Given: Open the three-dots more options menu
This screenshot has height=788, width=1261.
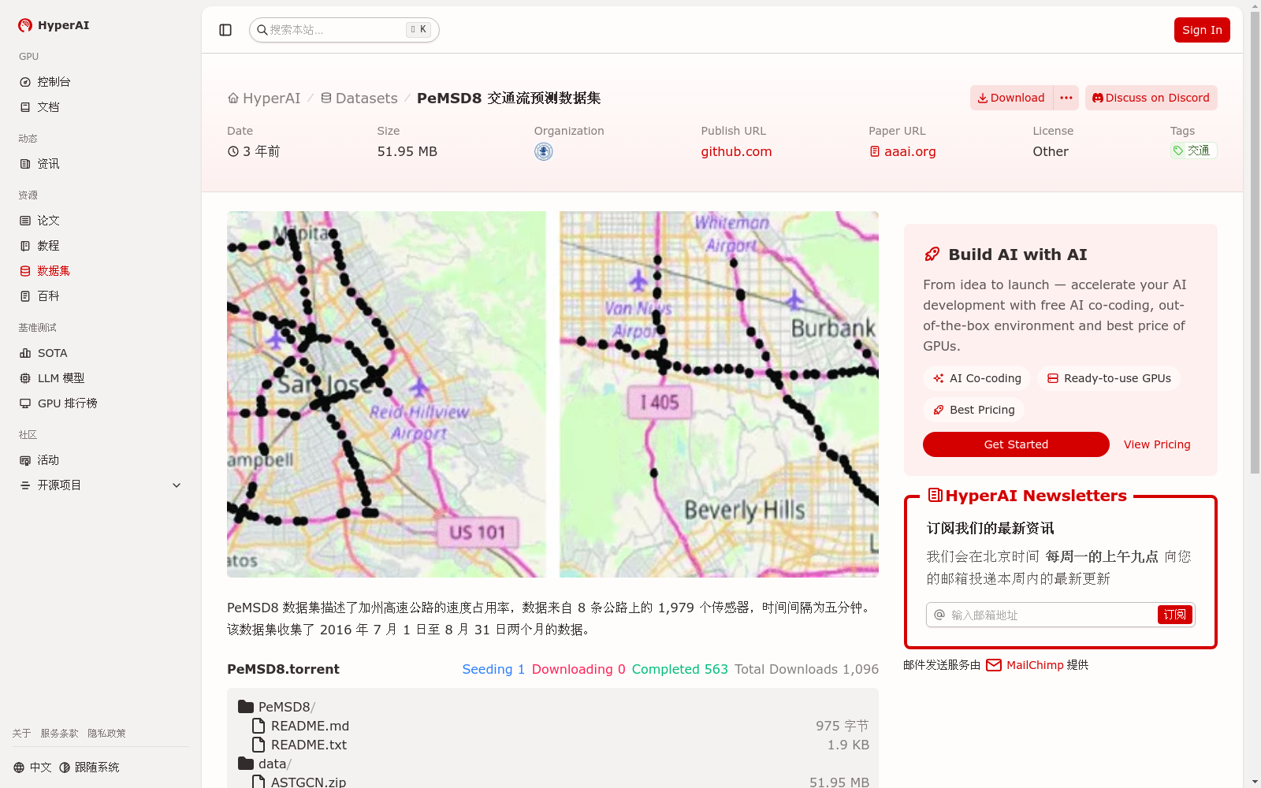Looking at the screenshot, I should click(1066, 98).
